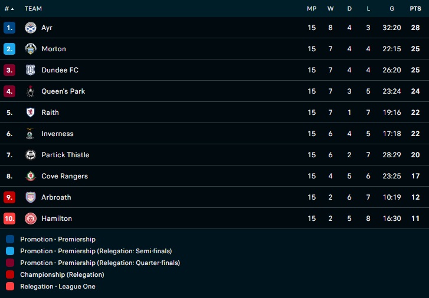This screenshot has height=298, width=429.
Task: Click the Promotion - Premiership dark blue swatch
Action: coord(10,240)
